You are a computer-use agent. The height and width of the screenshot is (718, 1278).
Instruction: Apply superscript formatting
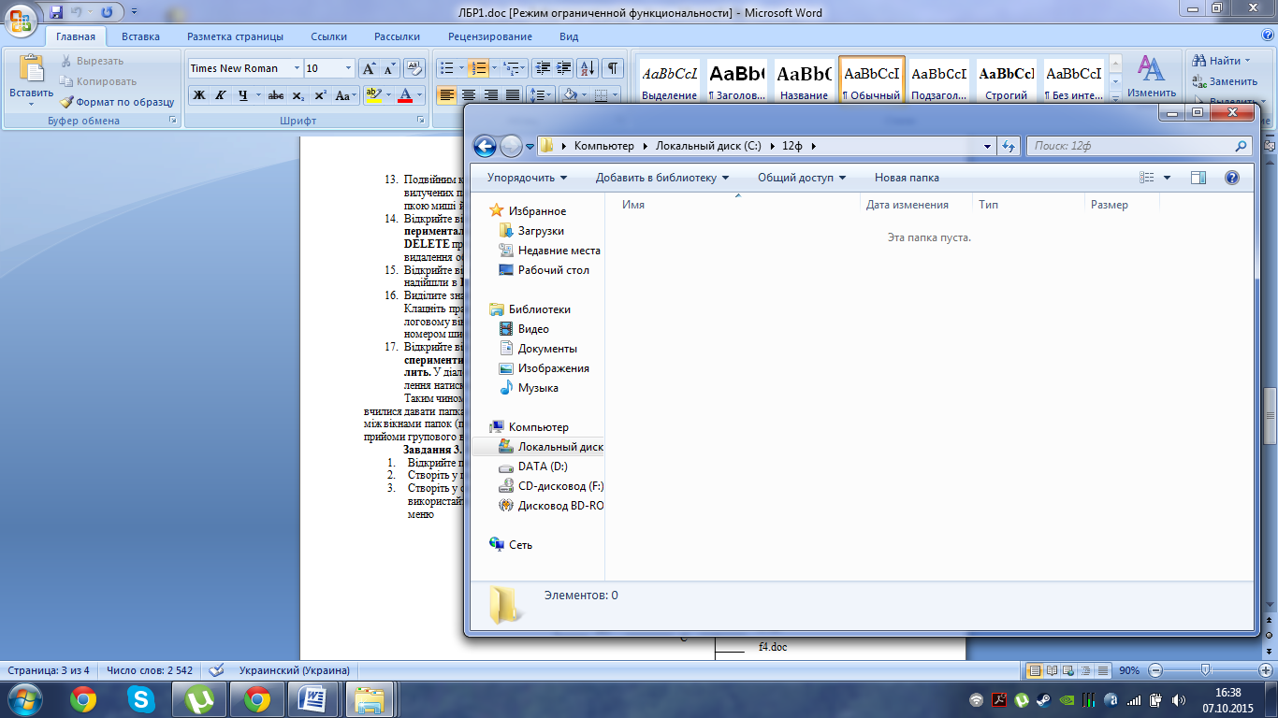point(320,95)
